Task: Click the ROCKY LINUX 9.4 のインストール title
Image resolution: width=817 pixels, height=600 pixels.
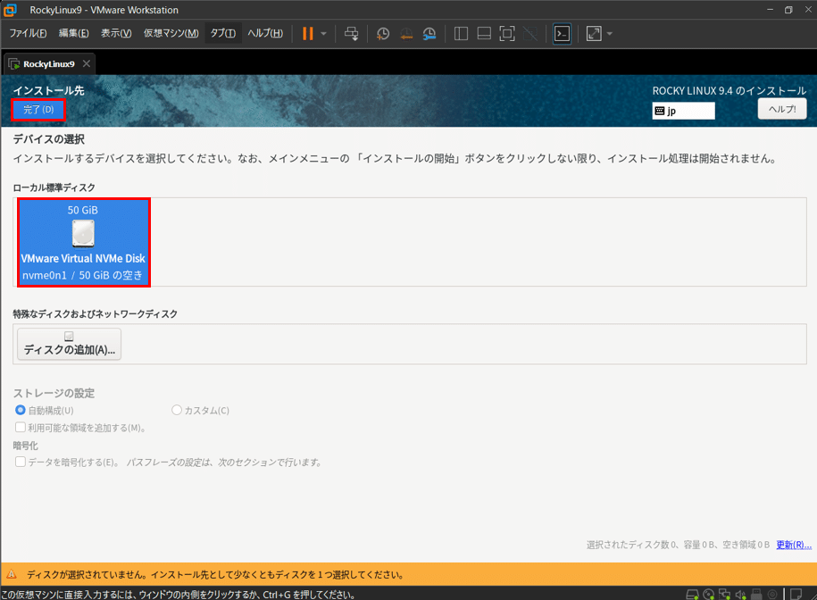Action: [729, 91]
